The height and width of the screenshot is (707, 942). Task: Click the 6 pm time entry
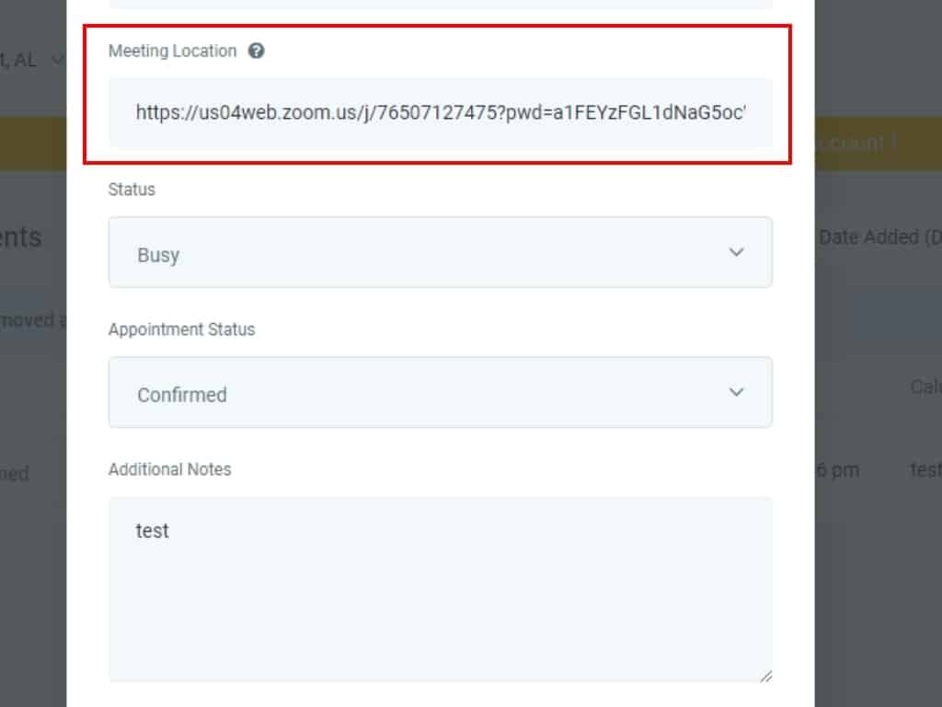(837, 470)
